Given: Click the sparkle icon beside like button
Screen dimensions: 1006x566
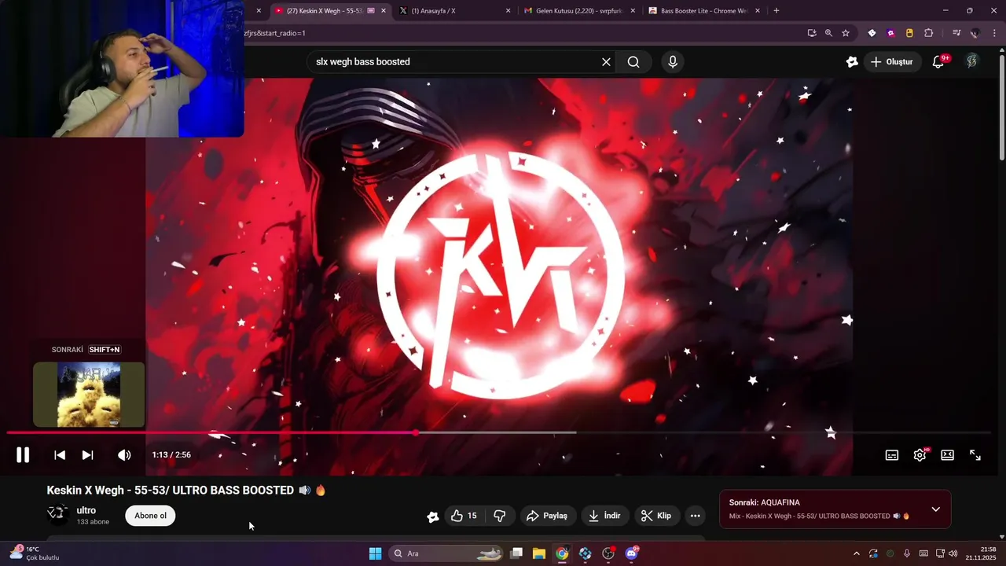Looking at the screenshot, I should (x=432, y=516).
